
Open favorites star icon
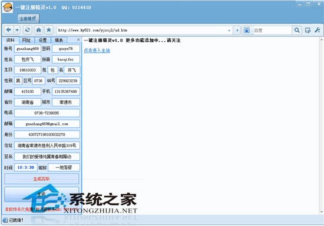[49, 30]
